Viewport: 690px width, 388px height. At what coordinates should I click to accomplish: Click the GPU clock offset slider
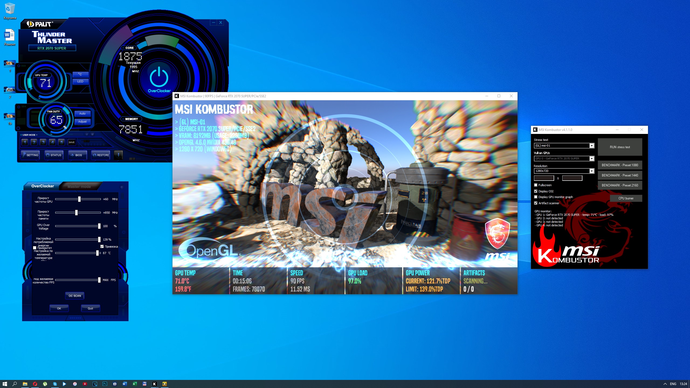(x=79, y=199)
